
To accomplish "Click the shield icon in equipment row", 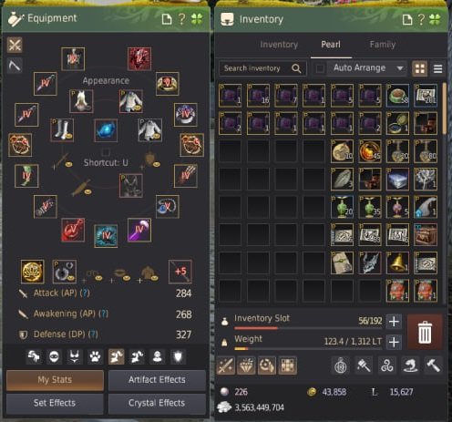I will tap(178, 356).
